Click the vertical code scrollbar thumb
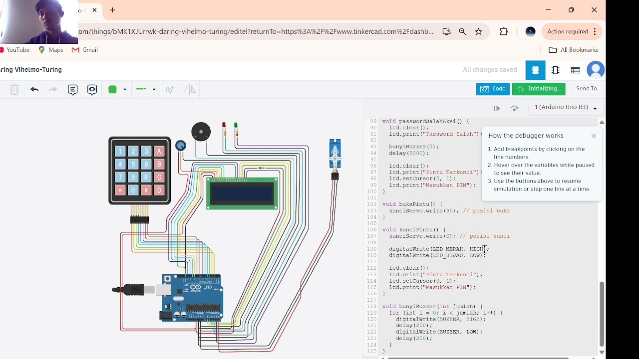The height and width of the screenshot is (359, 639). pos(602,314)
